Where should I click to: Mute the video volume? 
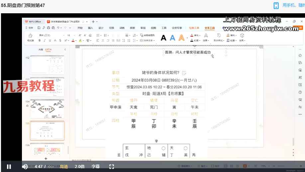click(25, 167)
